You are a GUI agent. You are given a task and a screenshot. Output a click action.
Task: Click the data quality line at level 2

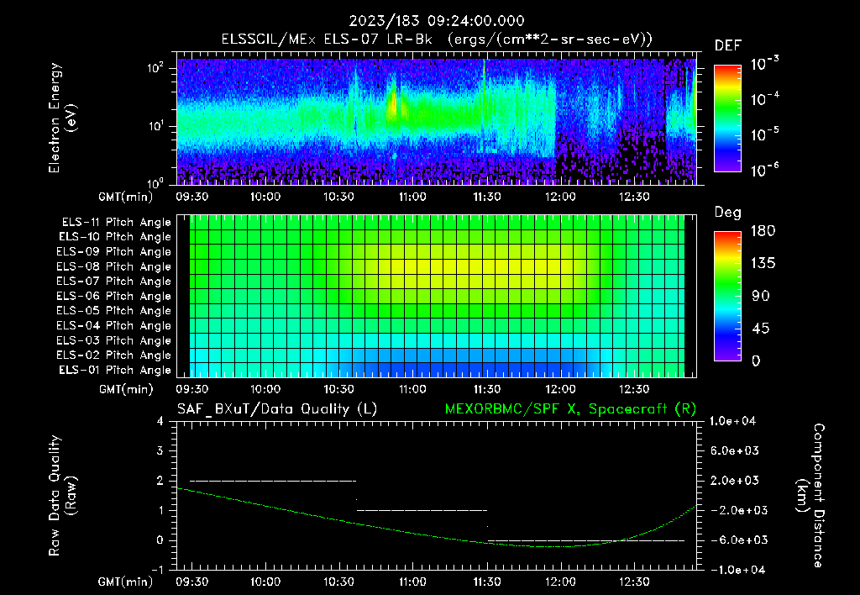tap(273, 481)
